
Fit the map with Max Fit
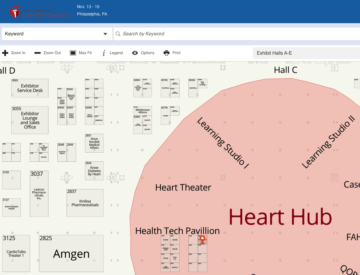click(x=73, y=53)
